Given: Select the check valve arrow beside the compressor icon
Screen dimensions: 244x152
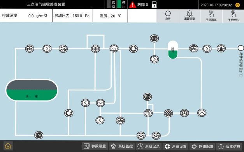Looking at the screenshot, I should [x=47, y=49].
